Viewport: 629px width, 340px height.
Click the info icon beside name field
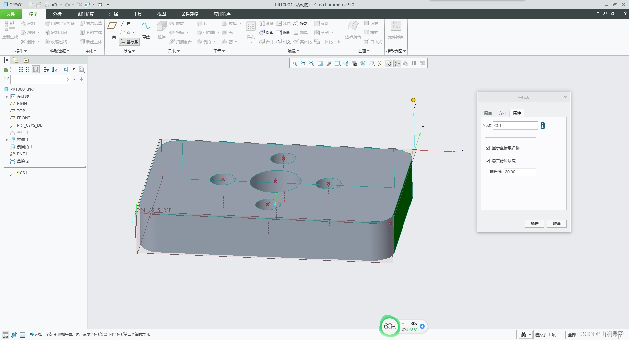pos(542,126)
